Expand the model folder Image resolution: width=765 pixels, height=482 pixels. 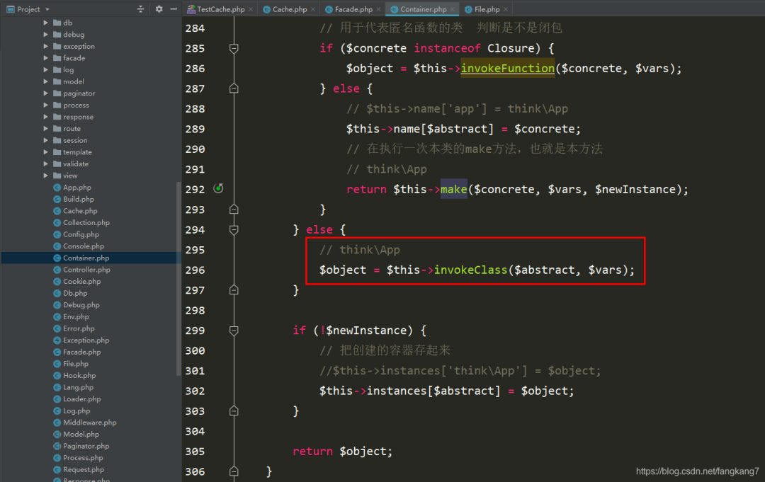(45, 81)
